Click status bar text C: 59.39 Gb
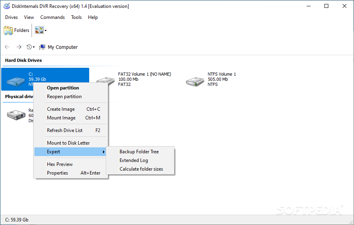Screen dimensions: 354x225 coord(17,220)
